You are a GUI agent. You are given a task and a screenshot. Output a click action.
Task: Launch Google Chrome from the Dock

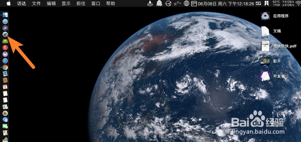[5, 67]
